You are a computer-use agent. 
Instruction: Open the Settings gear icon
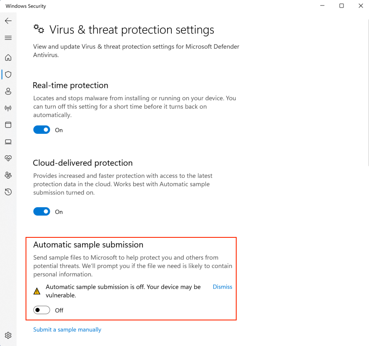pyautogui.click(x=8, y=336)
